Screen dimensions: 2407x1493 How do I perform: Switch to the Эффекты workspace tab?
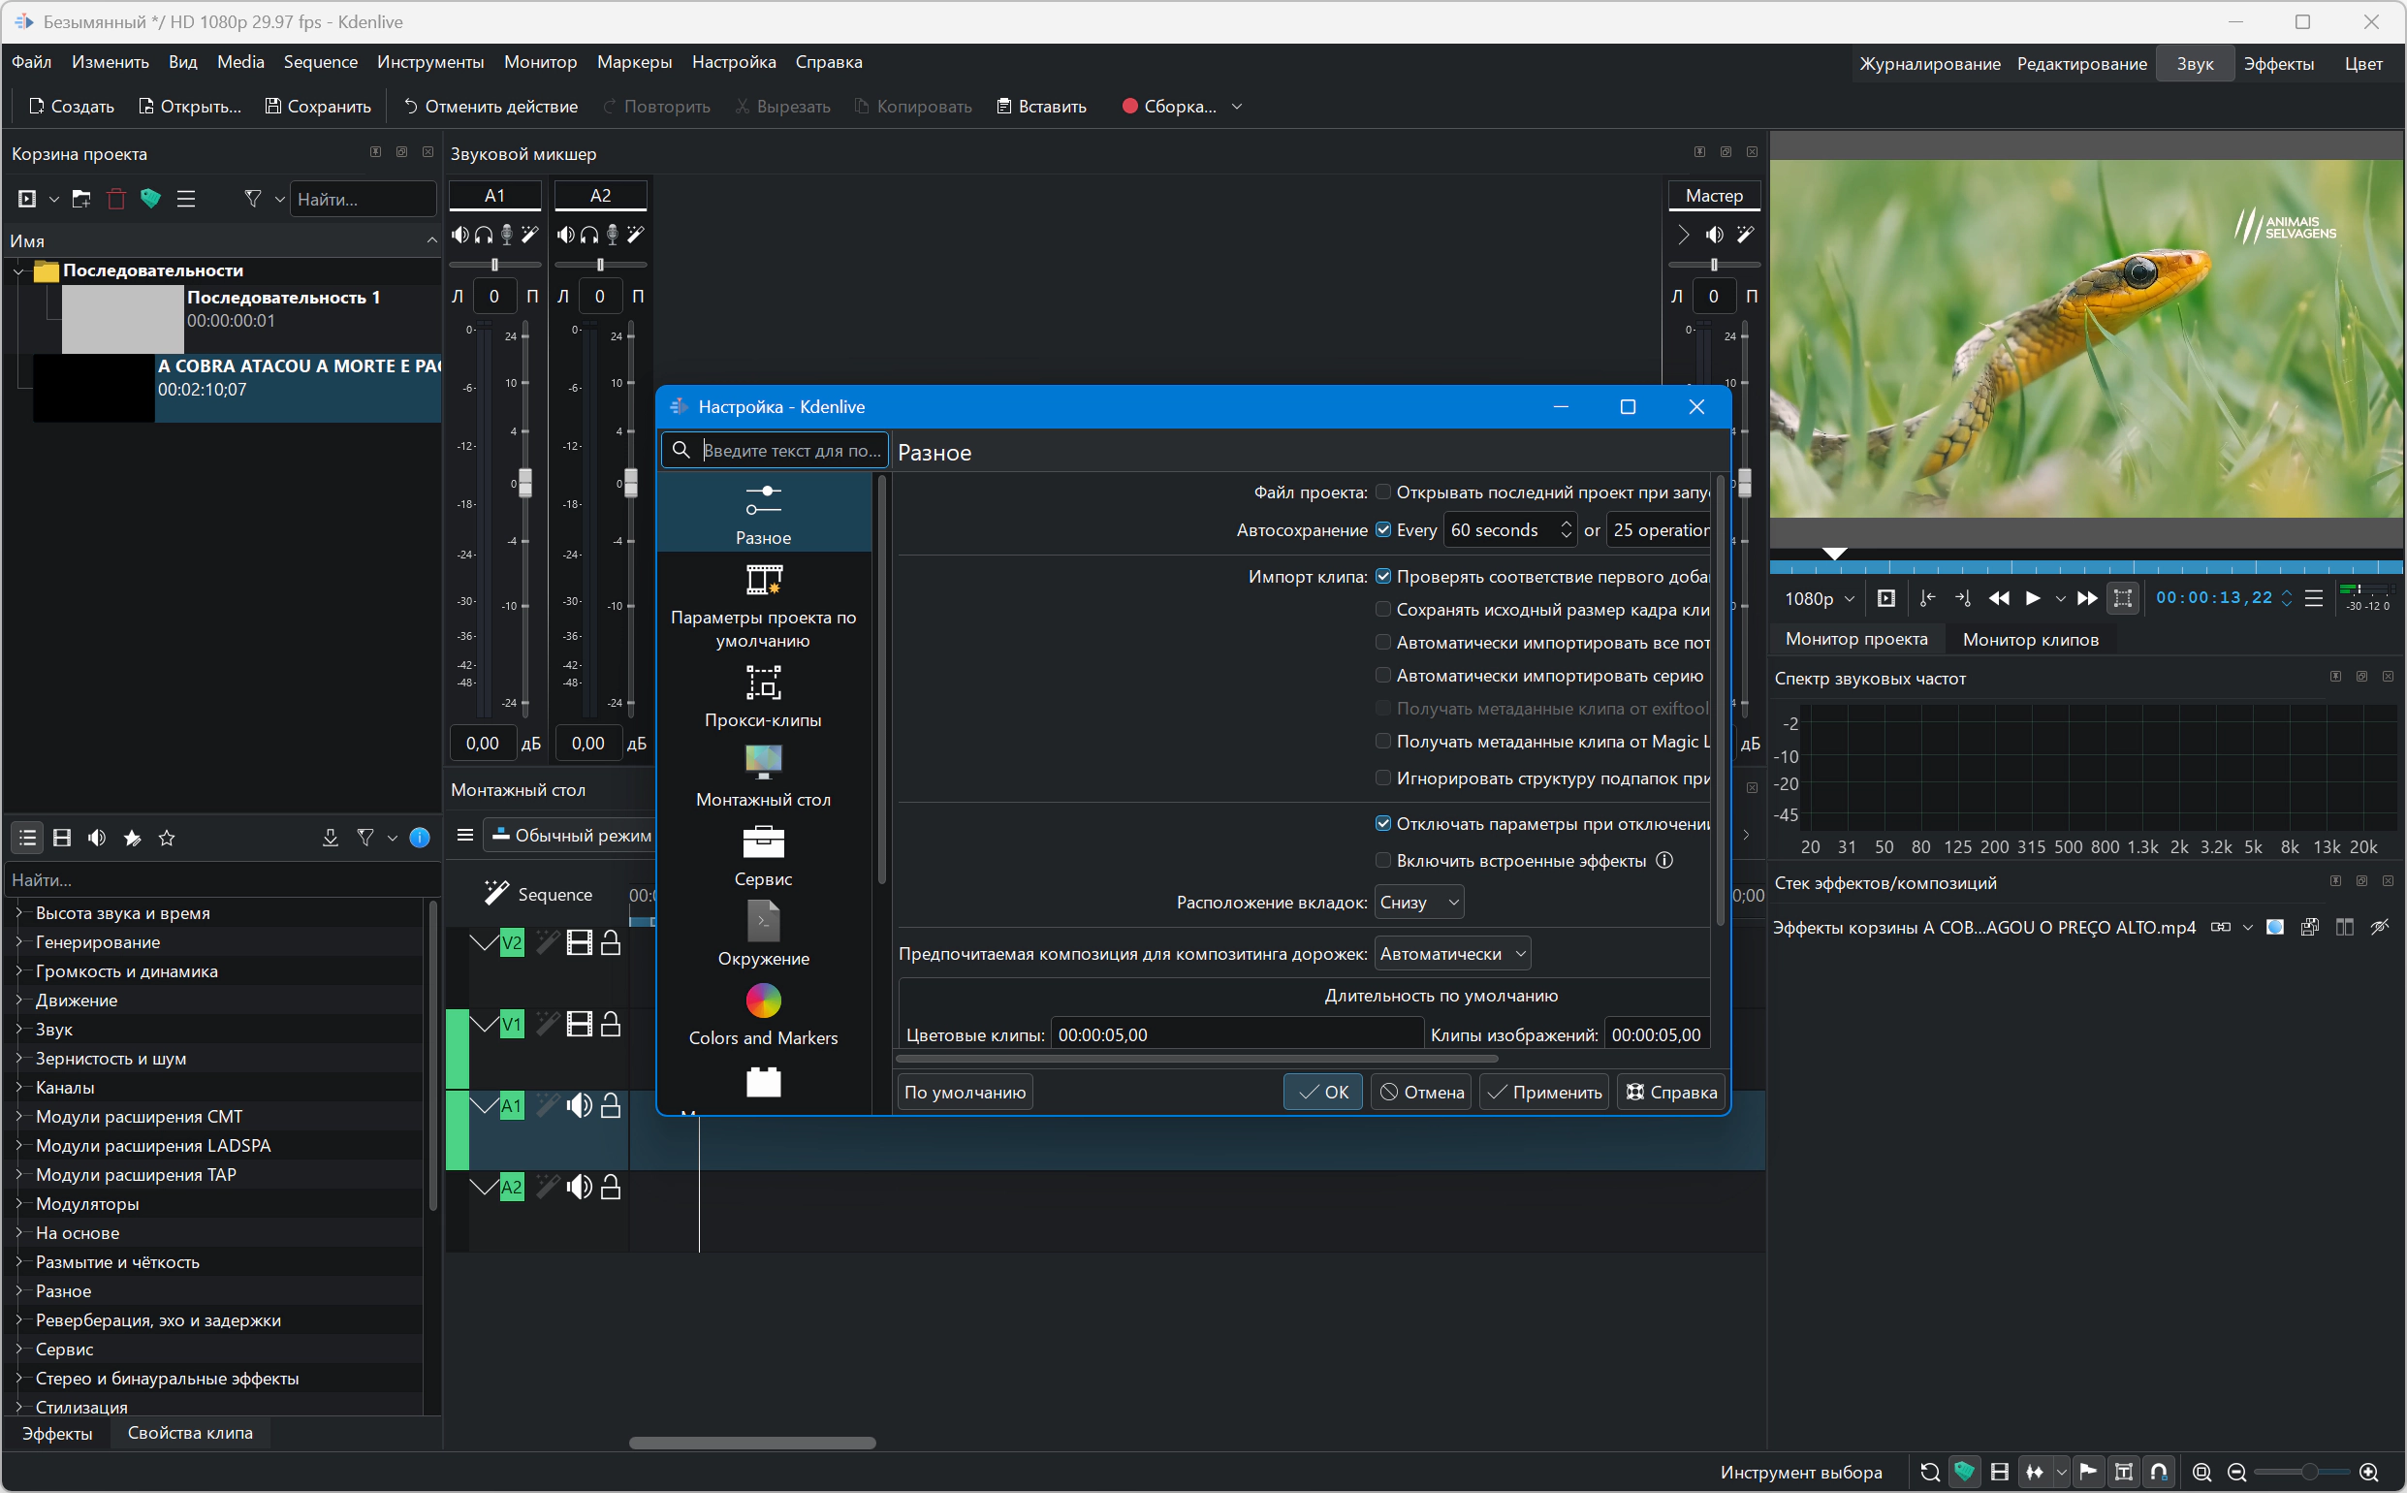(2279, 64)
